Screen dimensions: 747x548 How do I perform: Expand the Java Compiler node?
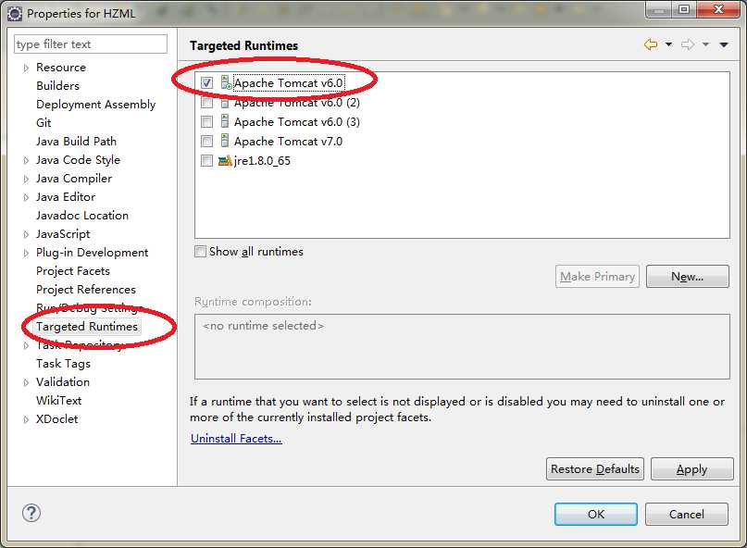(x=26, y=180)
